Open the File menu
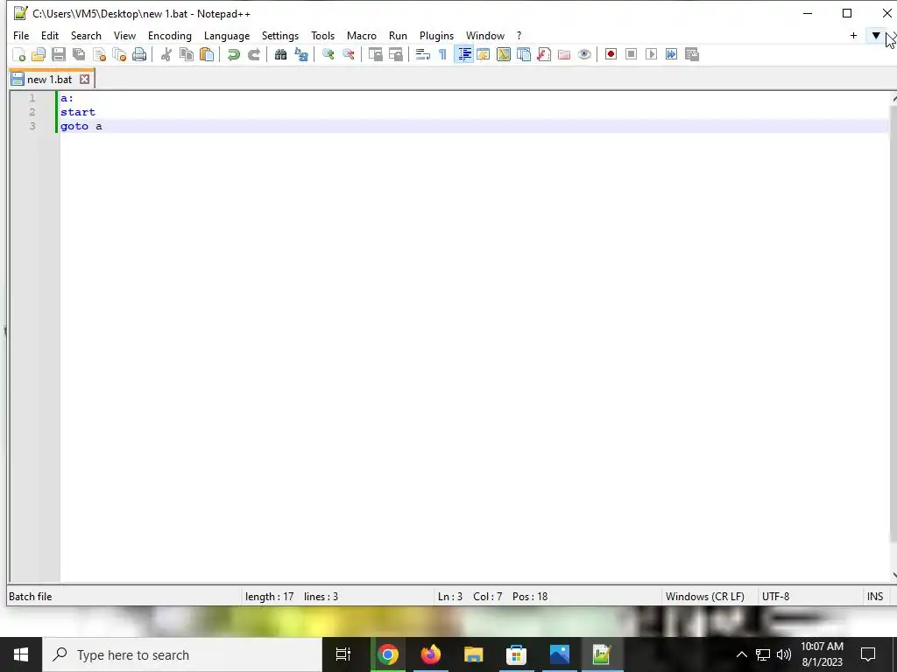Image resolution: width=897 pixels, height=672 pixels. point(21,35)
